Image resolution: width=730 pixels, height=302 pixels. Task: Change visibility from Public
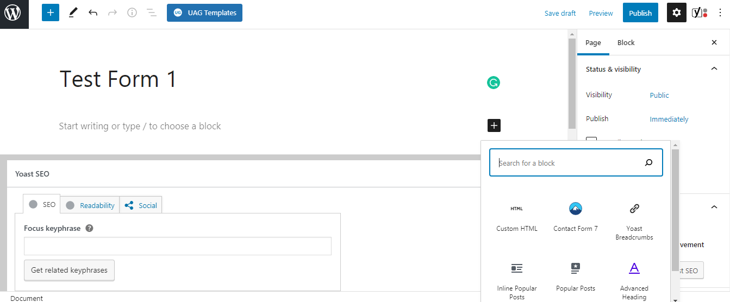tap(659, 95)
